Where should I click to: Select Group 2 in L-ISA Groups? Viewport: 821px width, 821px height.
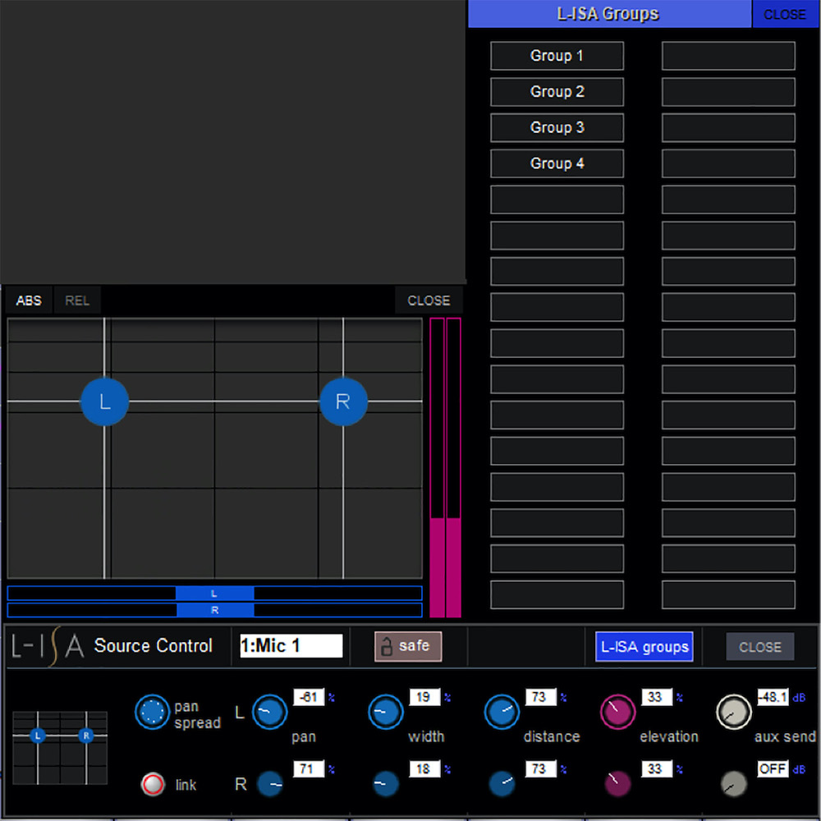pyautogui.click(x=557, y=92)
